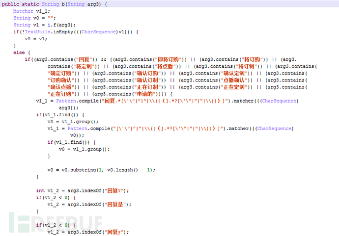The image size is (339, 236).
Task: Click the 'else' keyword
Action: pos(19,52)
